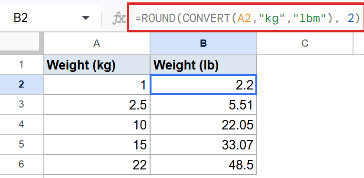Viewport: 364px width, 178px height.
Task: Select cell B5 containing 33.07
Action: click(x=203, y=144)
